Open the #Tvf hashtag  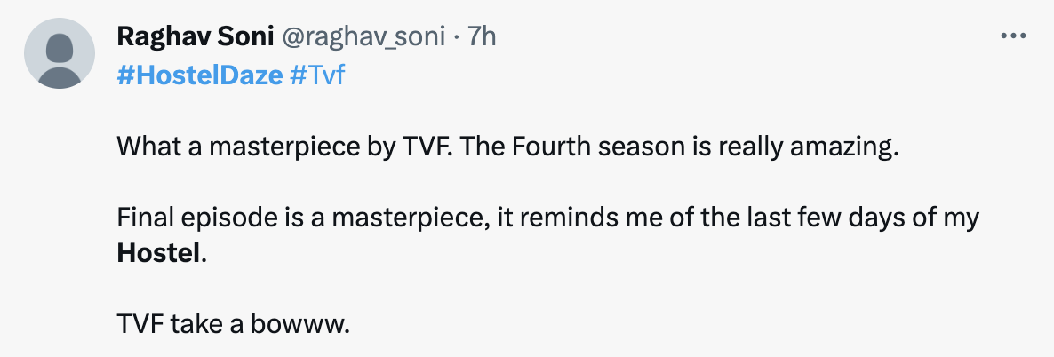point(316,75)
